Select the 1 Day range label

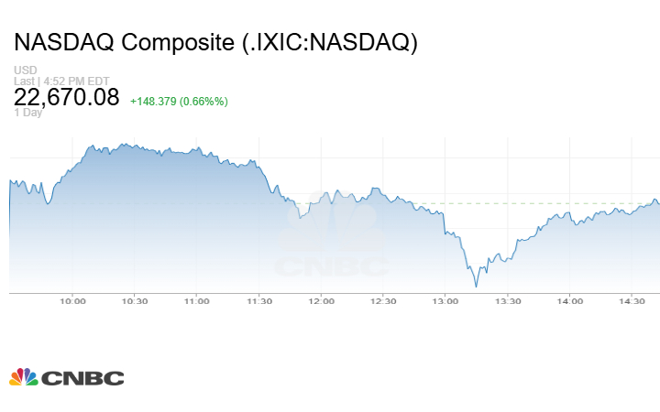pyautogui.click(x=27, y=114)
